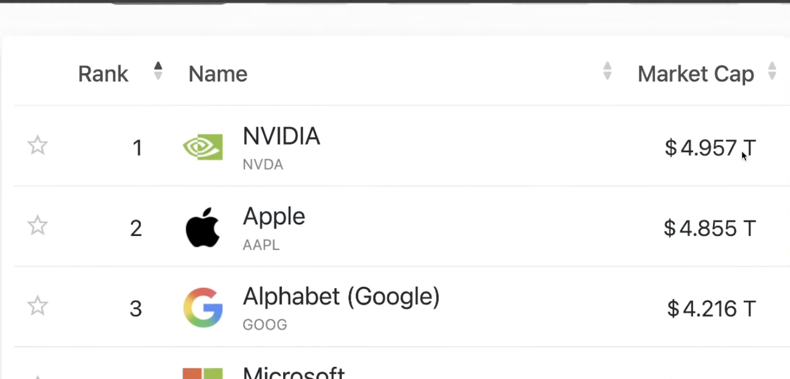
Task: Click the Apple logo icon
Action: tap(203, 227)
